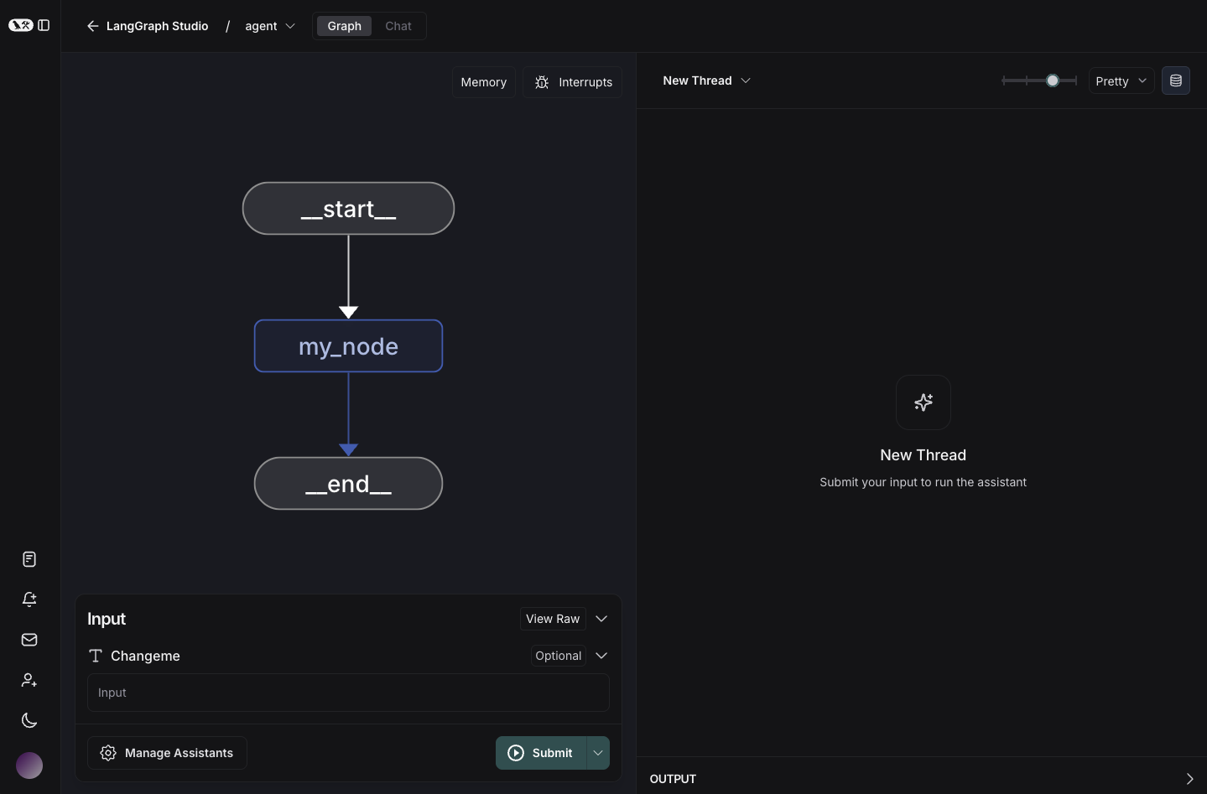The height and width of the screenshot is (794, 1207).
Task: Open the mail envelope icon
Action: click(x=29, y=640)
